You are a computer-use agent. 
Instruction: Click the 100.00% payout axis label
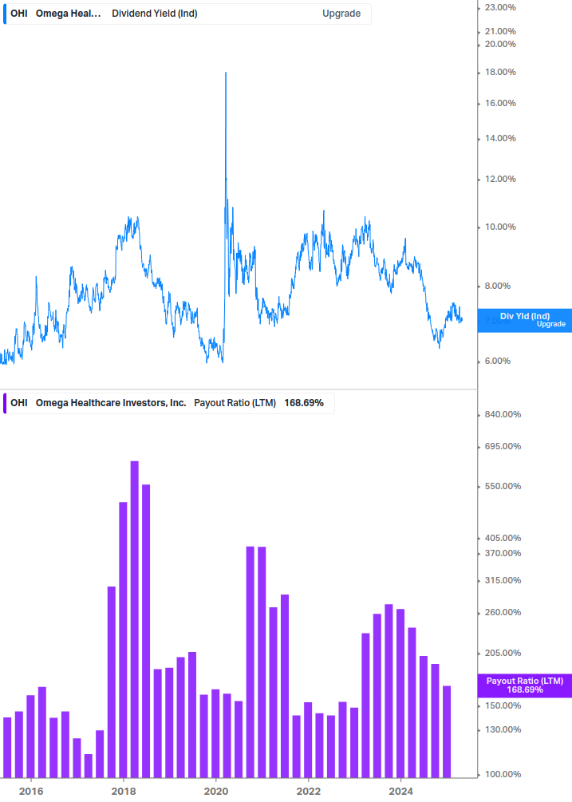[x=503, y=774]
